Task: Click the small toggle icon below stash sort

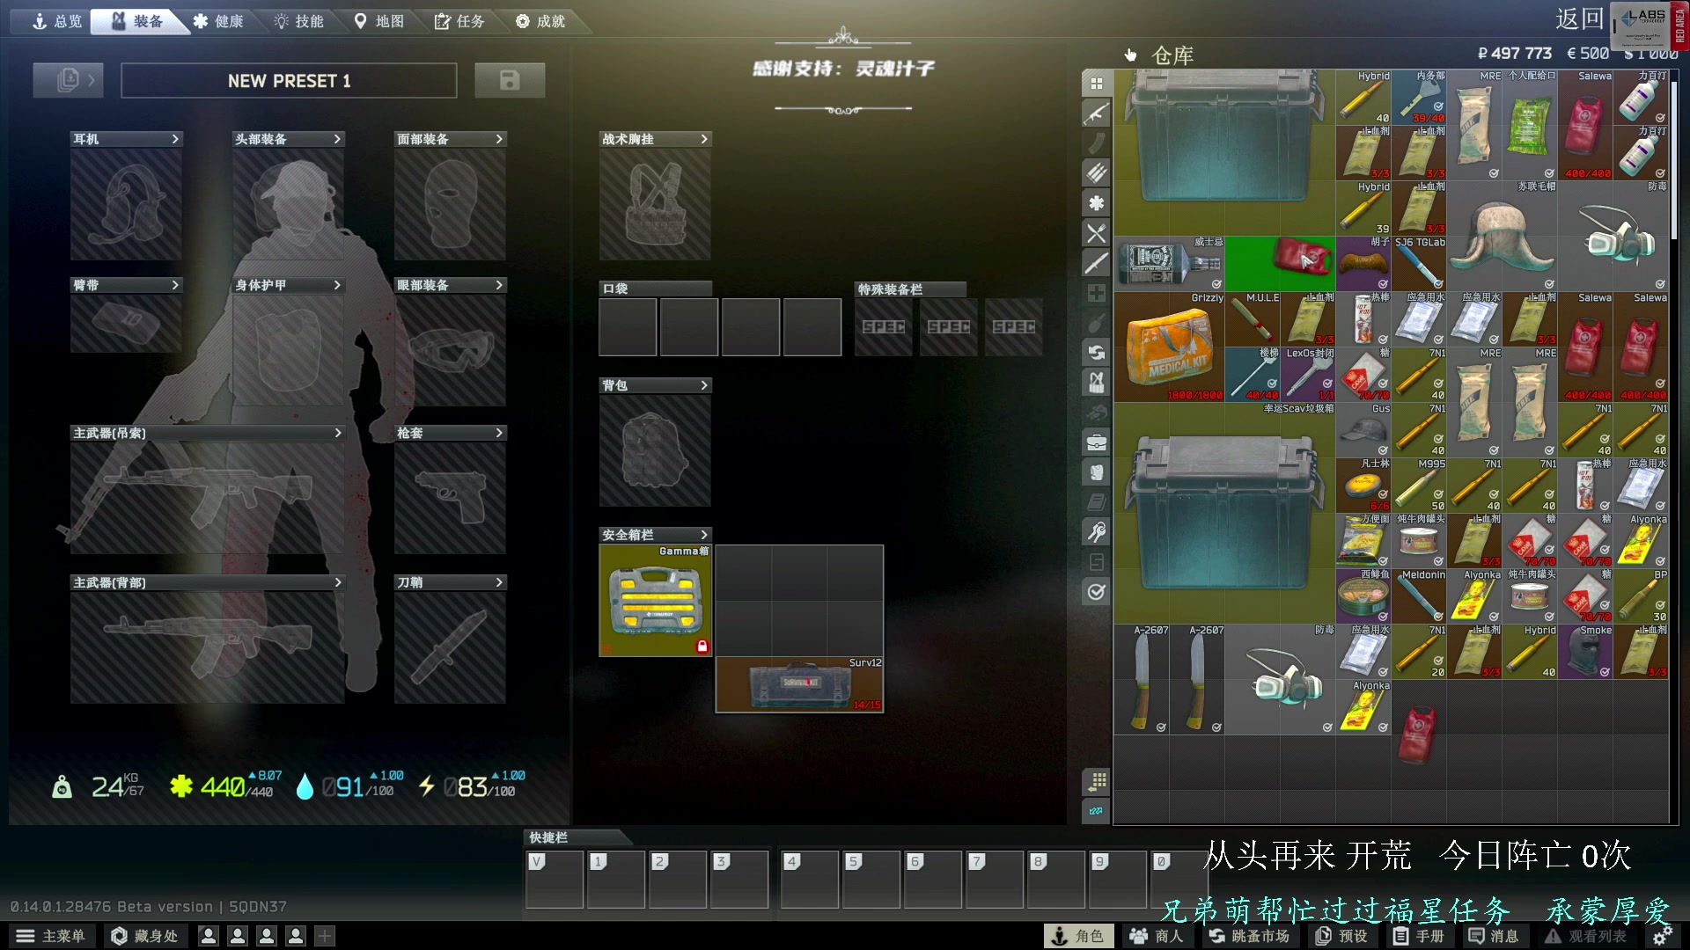Action: (1096, 811)
